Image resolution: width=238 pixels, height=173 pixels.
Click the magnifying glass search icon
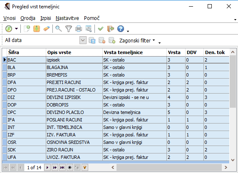click(58, 29)
